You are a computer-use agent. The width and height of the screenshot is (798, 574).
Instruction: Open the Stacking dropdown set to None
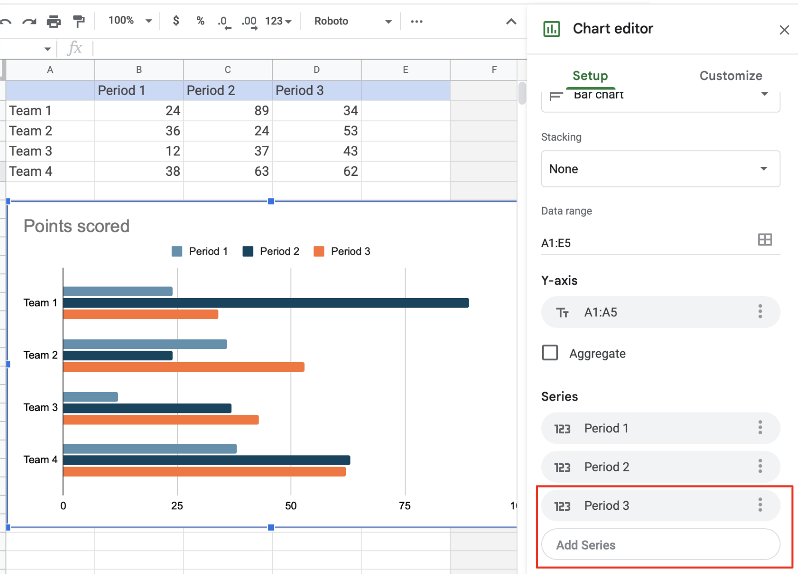click(660, 169)
